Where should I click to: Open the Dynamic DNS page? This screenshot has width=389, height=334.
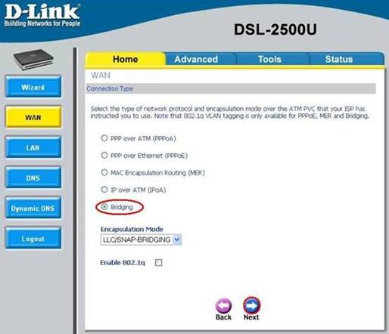click(33, 208)
